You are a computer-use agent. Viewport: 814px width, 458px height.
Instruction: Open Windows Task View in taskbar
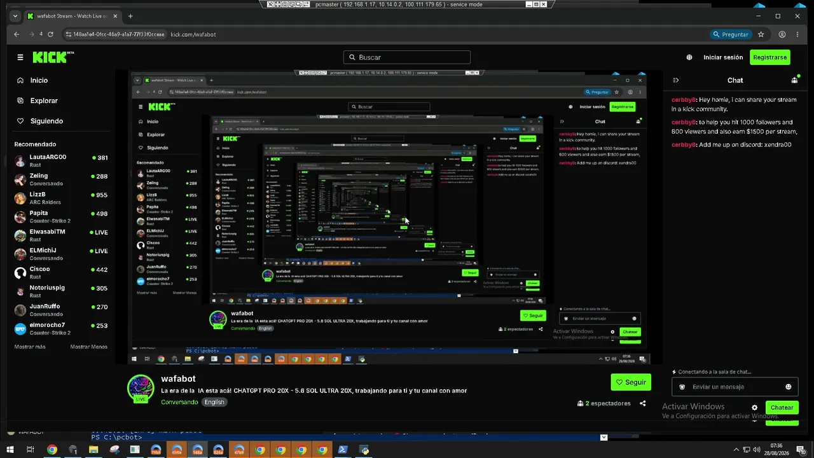[31, 450]
